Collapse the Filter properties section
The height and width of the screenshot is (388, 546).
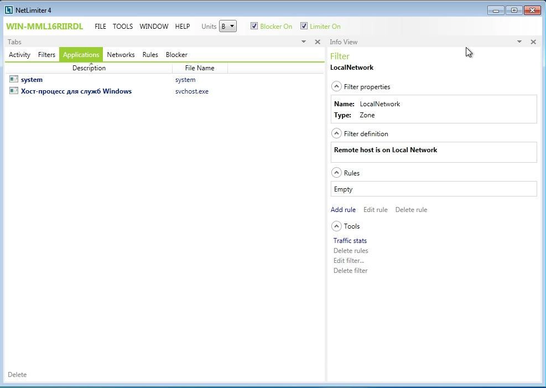click(336, 86)
